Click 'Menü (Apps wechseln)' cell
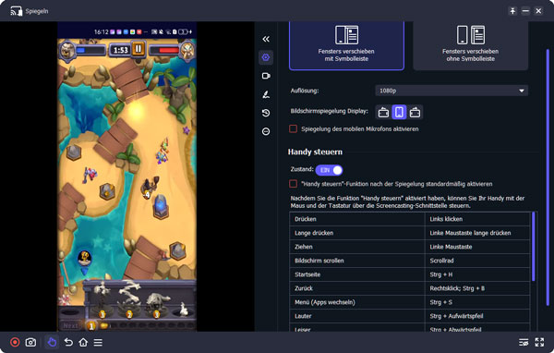 [x=356, y=302]
